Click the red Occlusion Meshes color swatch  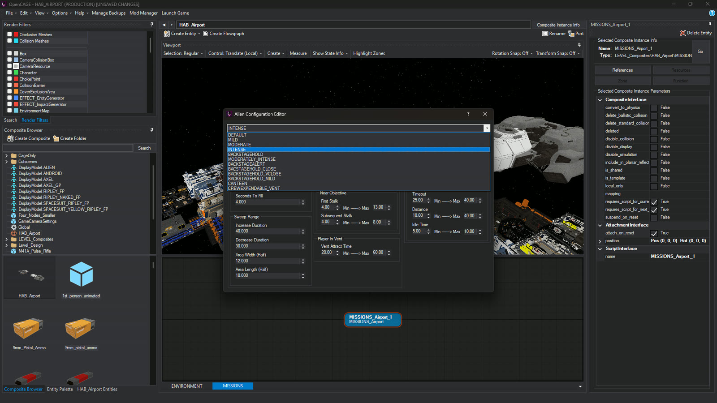(16, 34)
